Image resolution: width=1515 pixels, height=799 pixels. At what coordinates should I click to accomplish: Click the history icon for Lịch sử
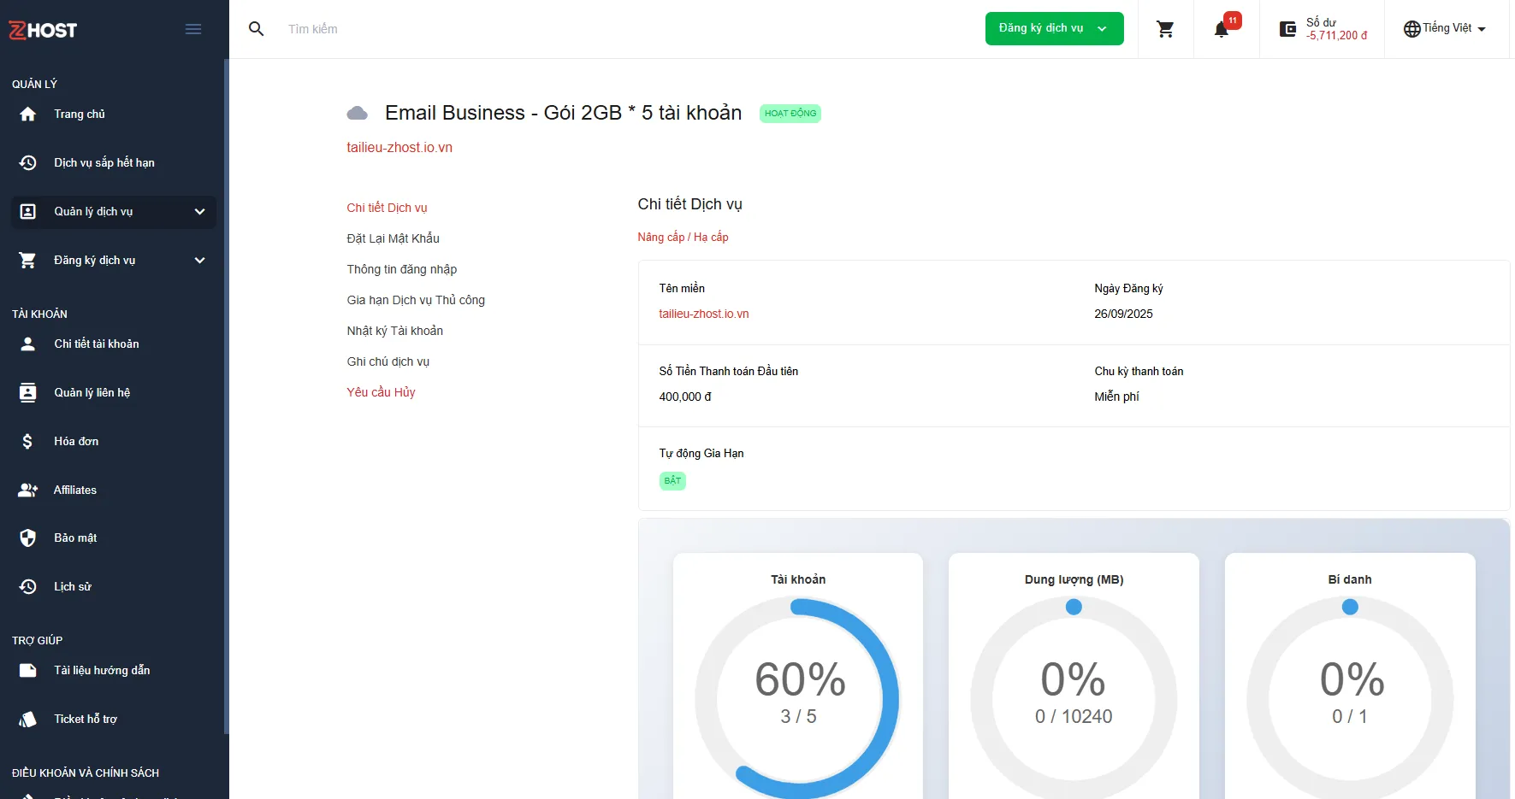28,586
